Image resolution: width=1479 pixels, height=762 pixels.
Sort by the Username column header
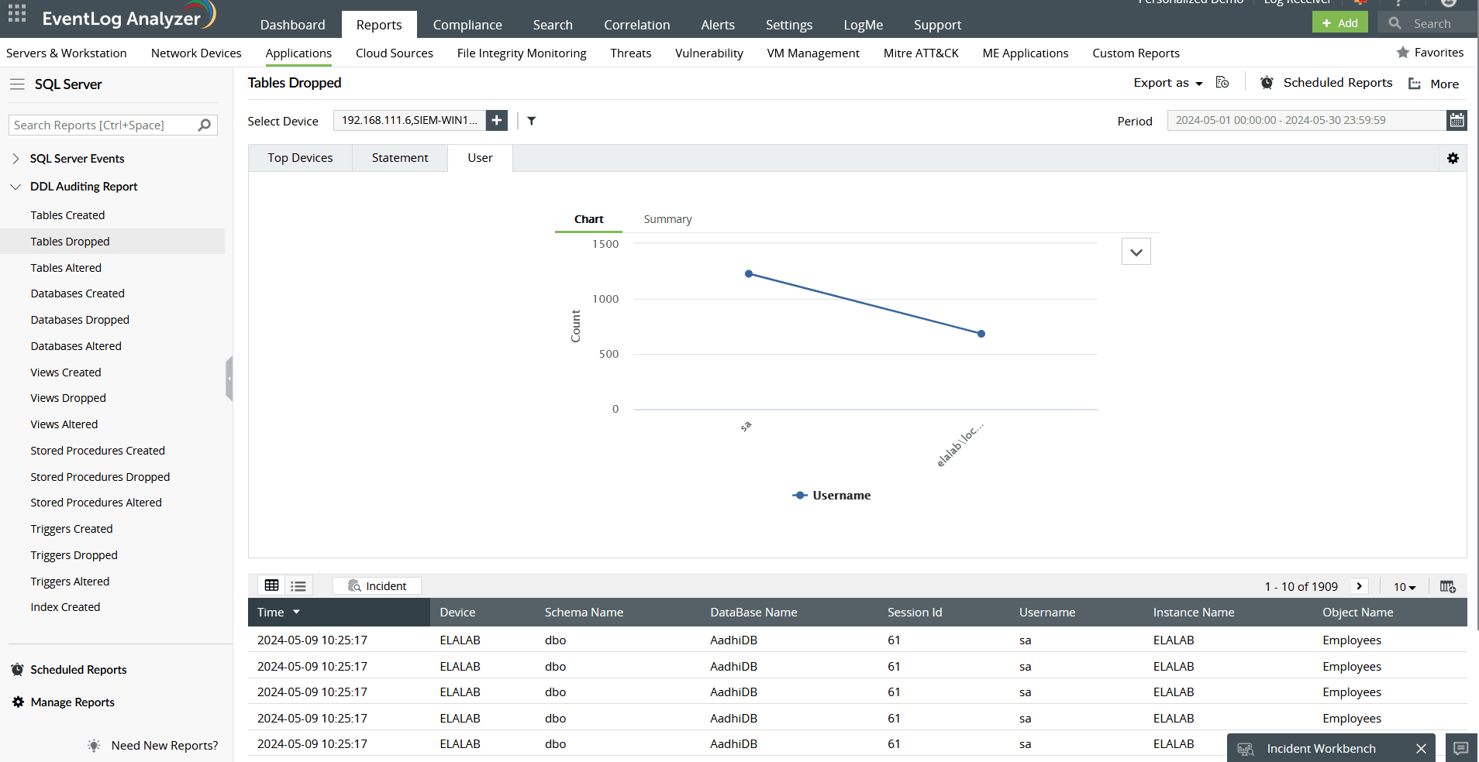pos(1047,613)
